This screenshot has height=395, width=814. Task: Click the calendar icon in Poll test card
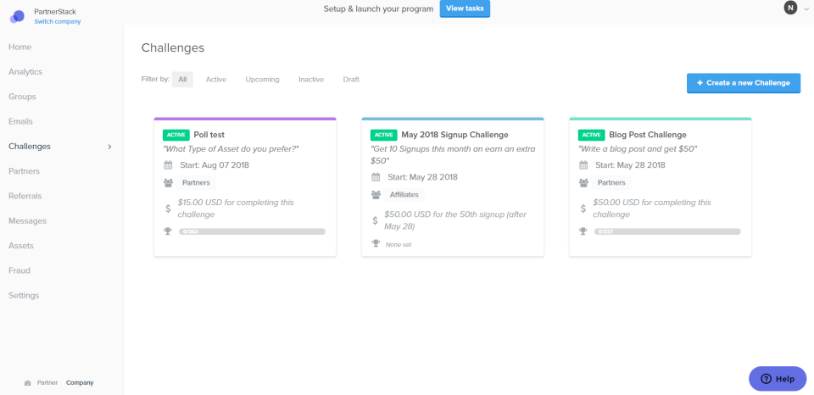pyautogui.click(x=167, y=165)
